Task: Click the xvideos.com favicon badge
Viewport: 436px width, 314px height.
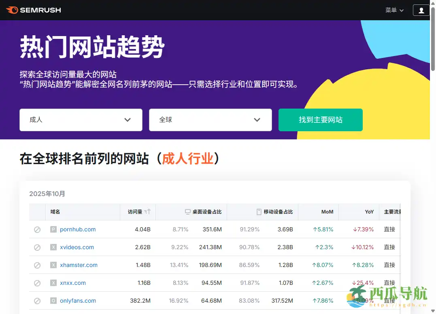Action: (53, 247)
